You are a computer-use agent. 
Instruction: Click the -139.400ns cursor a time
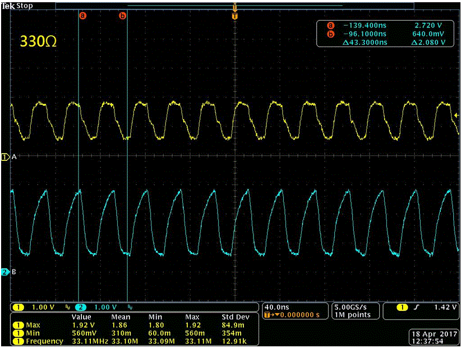[x=365, y=26]
